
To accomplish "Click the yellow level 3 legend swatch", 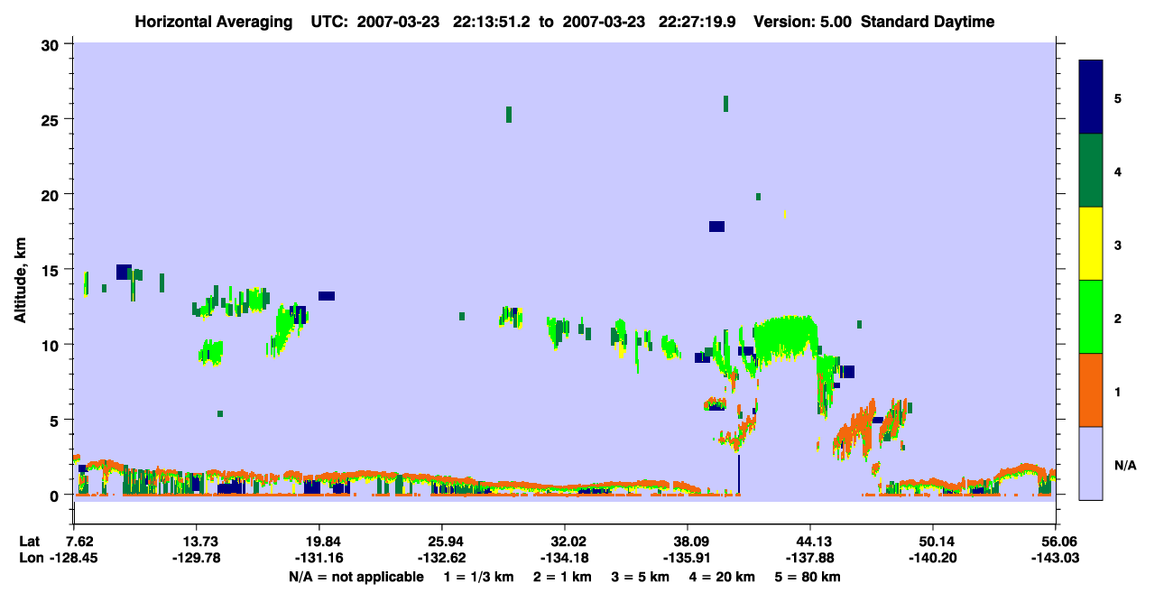I will coord(1091,244).
